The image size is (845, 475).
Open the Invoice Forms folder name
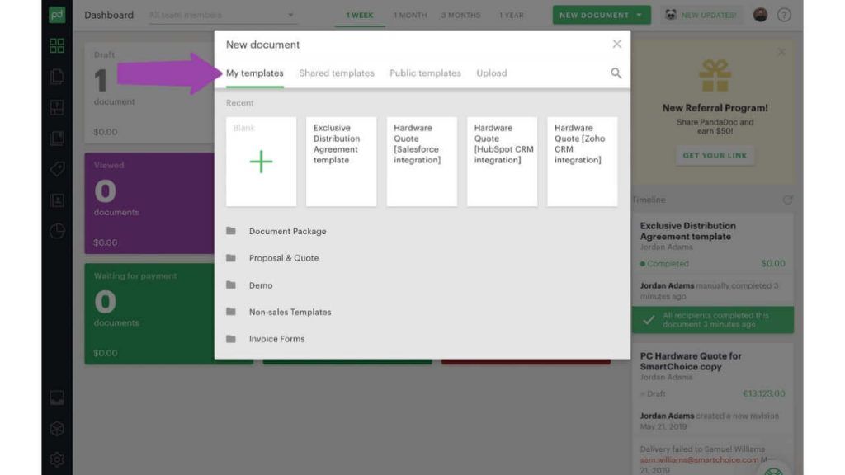click(276, 339)
